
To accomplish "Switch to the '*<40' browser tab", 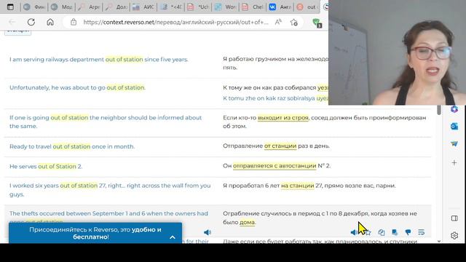I will point(171,7).
